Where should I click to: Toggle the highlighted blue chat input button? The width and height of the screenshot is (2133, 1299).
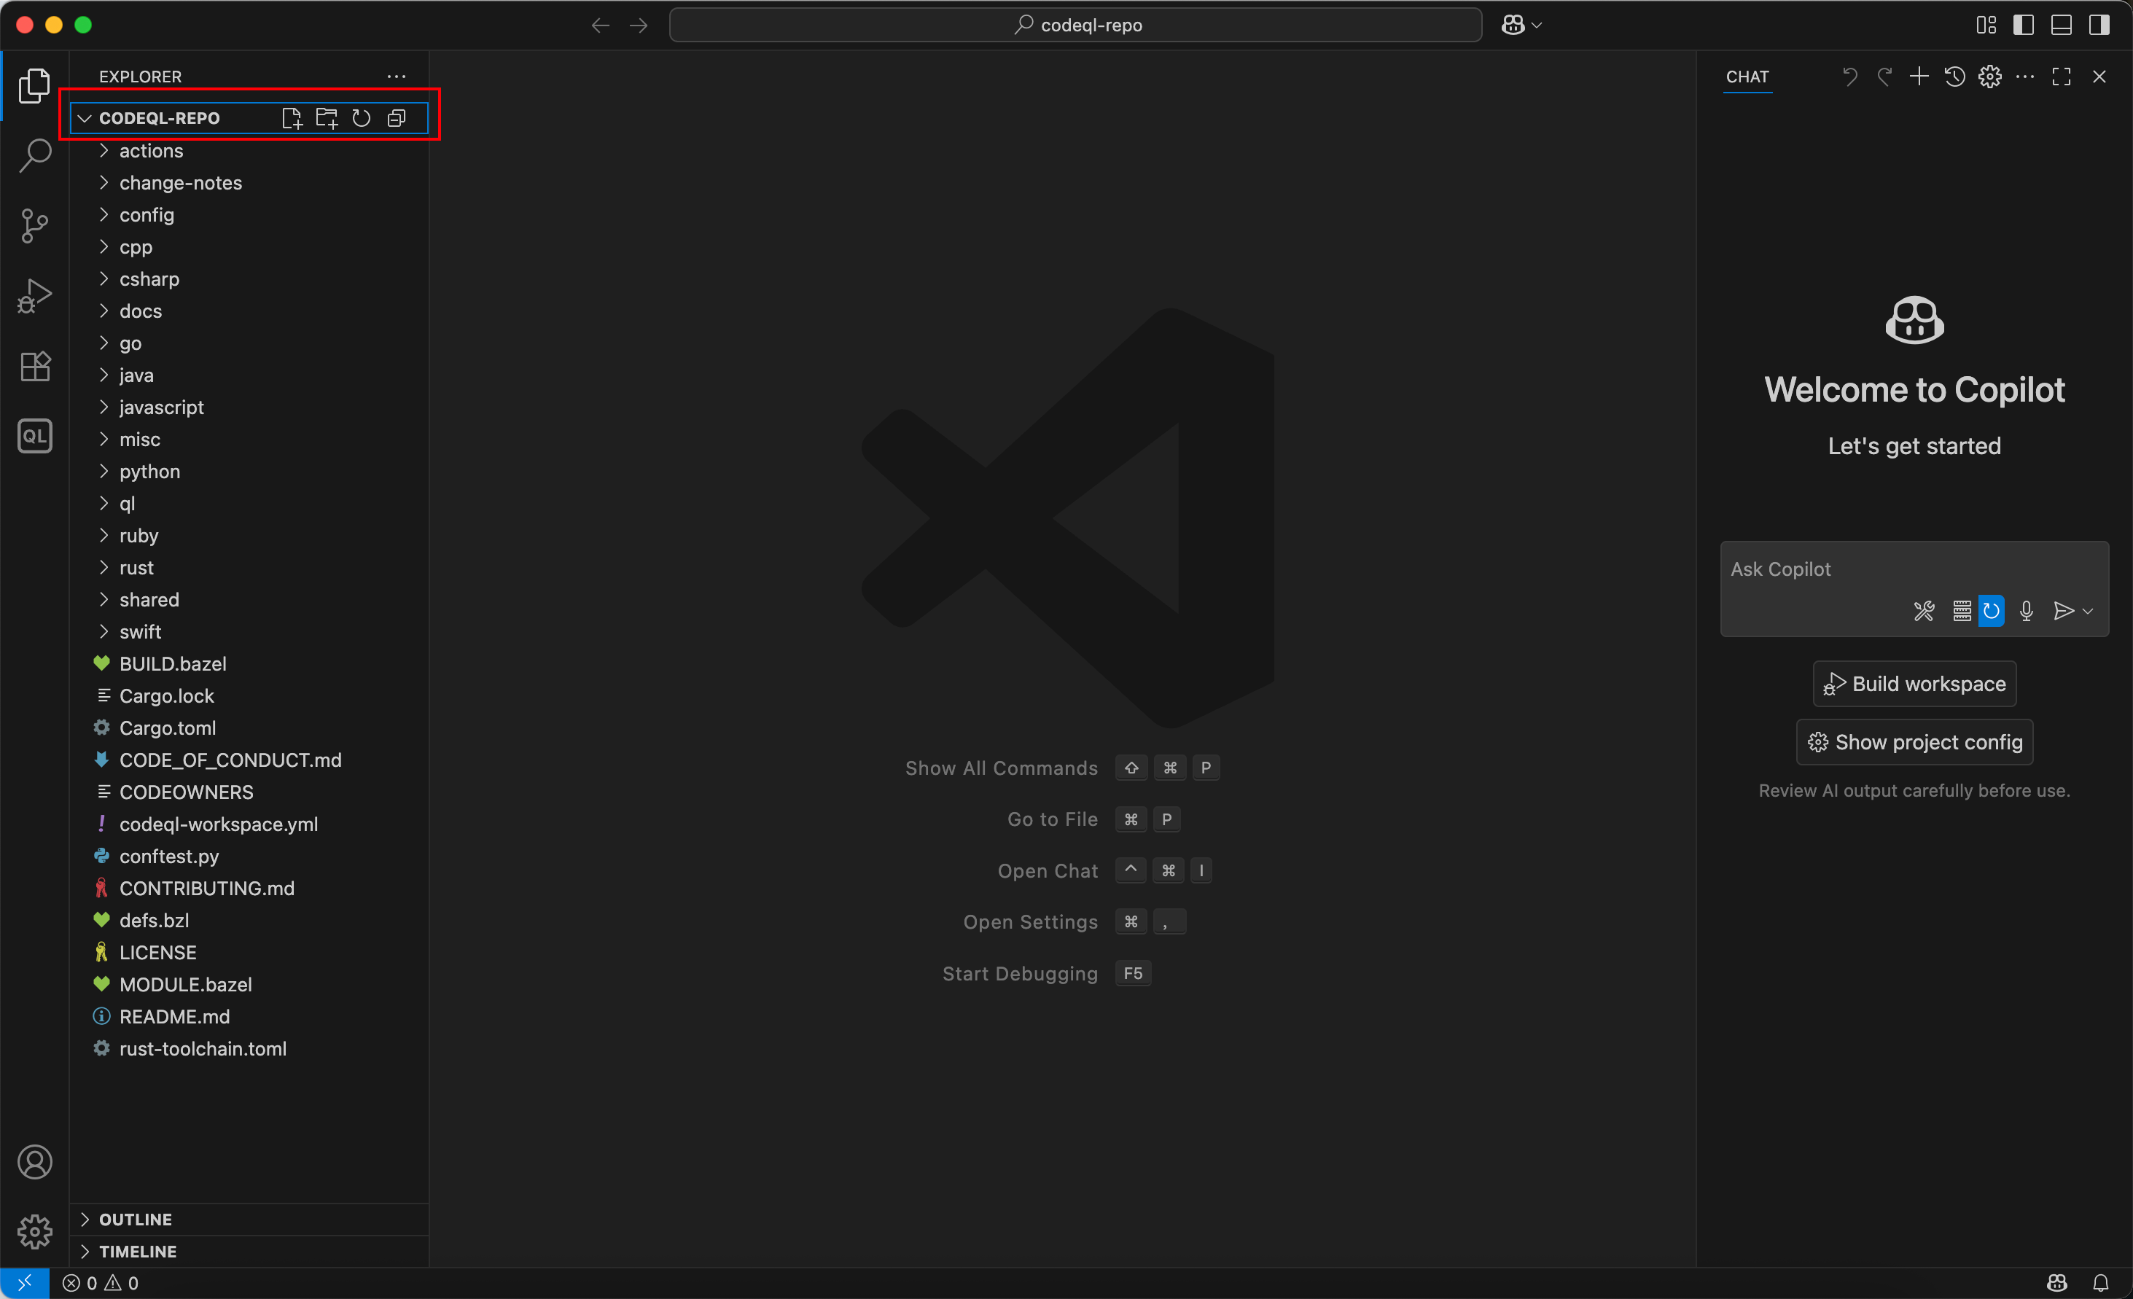pyautogui.click(x=1991, y=611)
